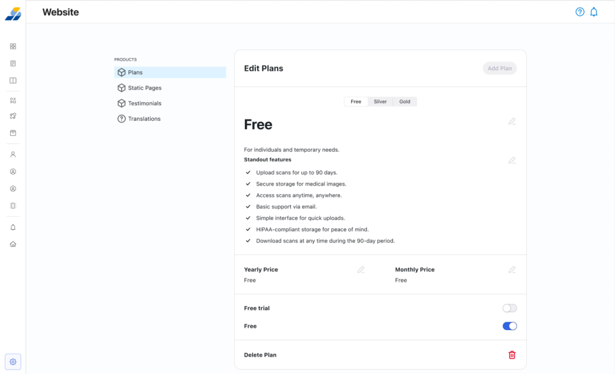Click the home icon in sidebar
This screenshot has height=374, width=615.
(x=13, y=244)
